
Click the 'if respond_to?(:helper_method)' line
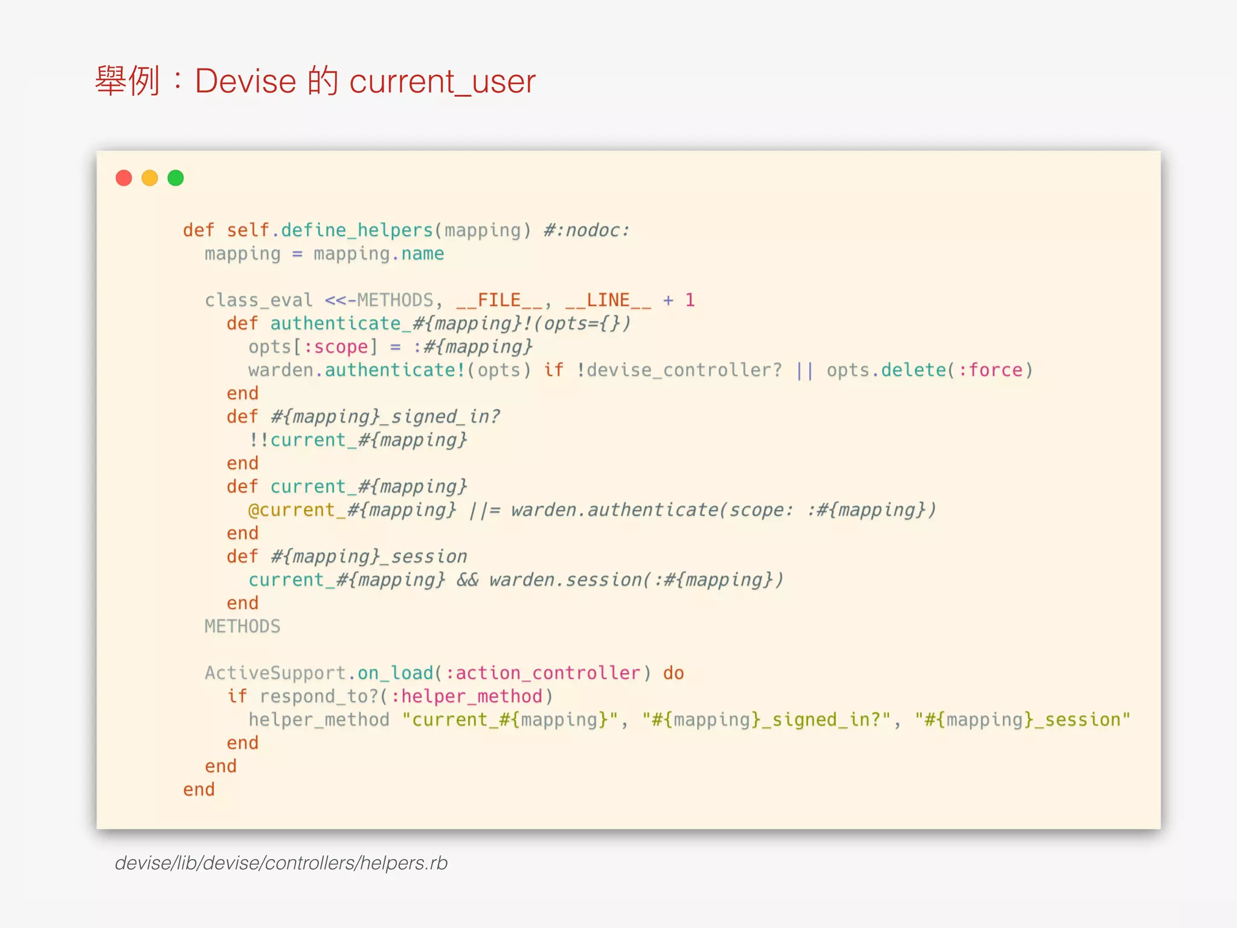[390, 696]
